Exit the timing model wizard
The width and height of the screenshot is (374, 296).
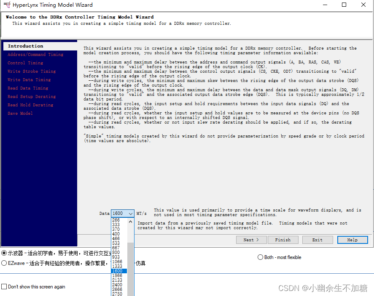317,240
